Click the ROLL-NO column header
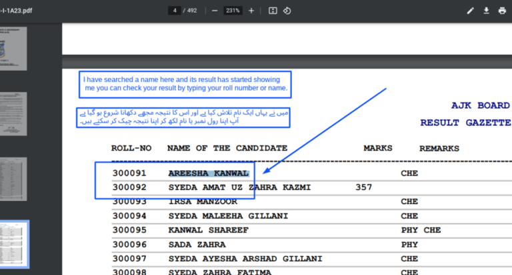This screenshot has height=275, width=512. click(131, 148)
